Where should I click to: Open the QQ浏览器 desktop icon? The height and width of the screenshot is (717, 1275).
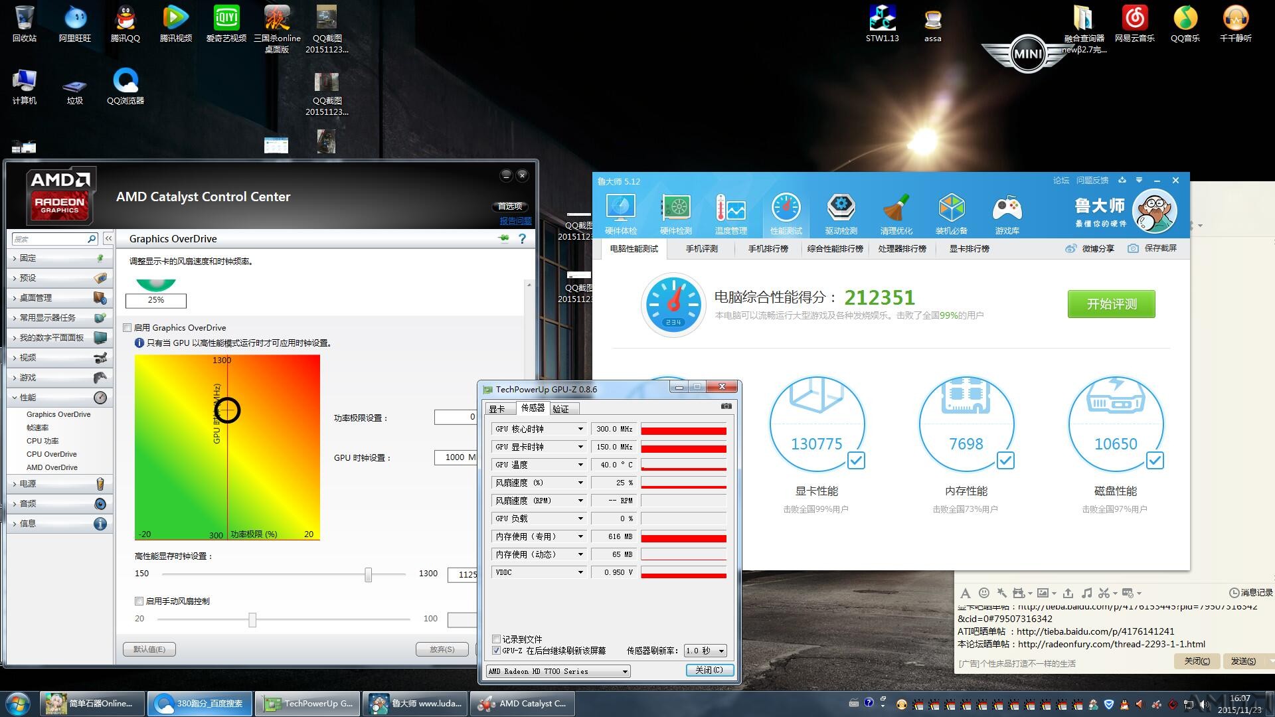pyautogui.click(x=126, y=86)
